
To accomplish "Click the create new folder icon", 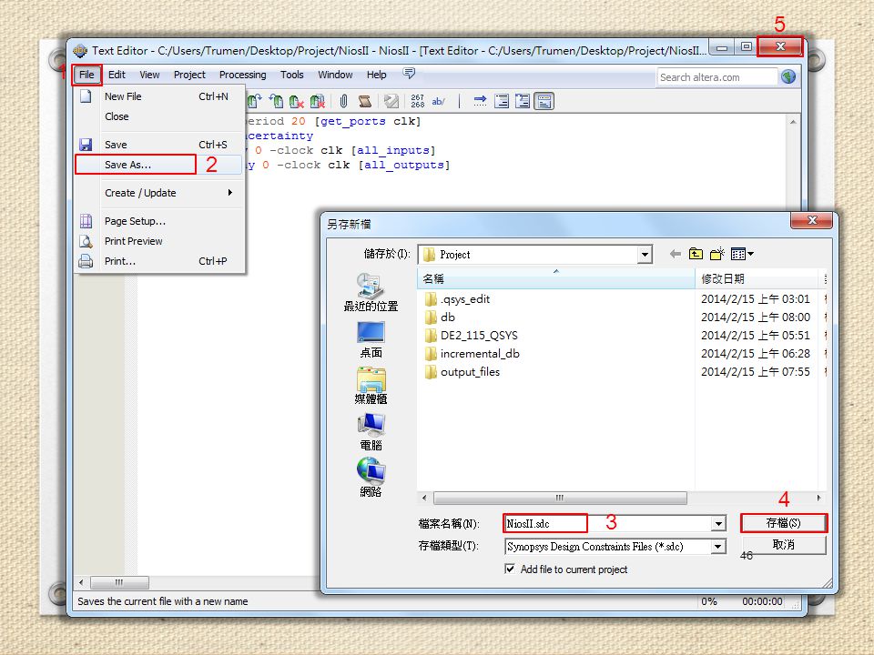I will point(716,254).
